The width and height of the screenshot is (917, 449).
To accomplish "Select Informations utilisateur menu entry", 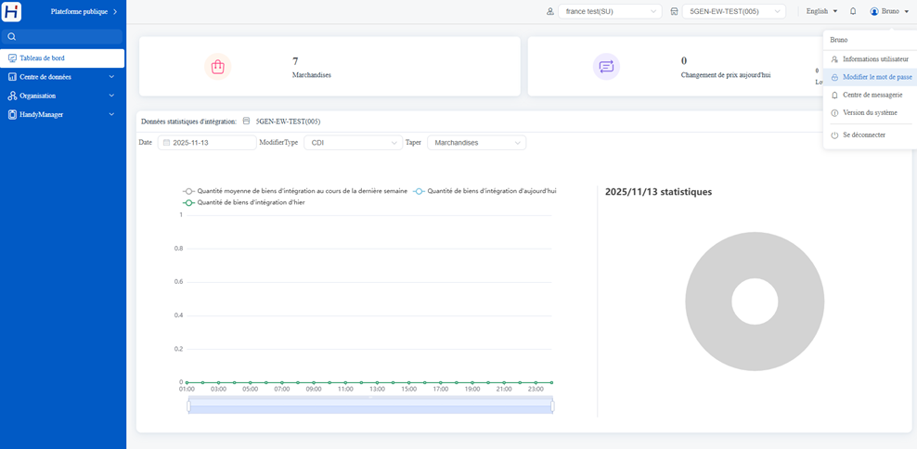I will (x=870, y=59).
